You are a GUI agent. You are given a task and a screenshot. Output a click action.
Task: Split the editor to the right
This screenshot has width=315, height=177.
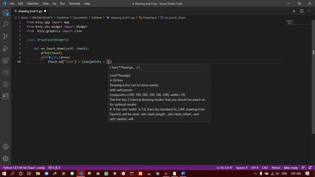(302, 11)
